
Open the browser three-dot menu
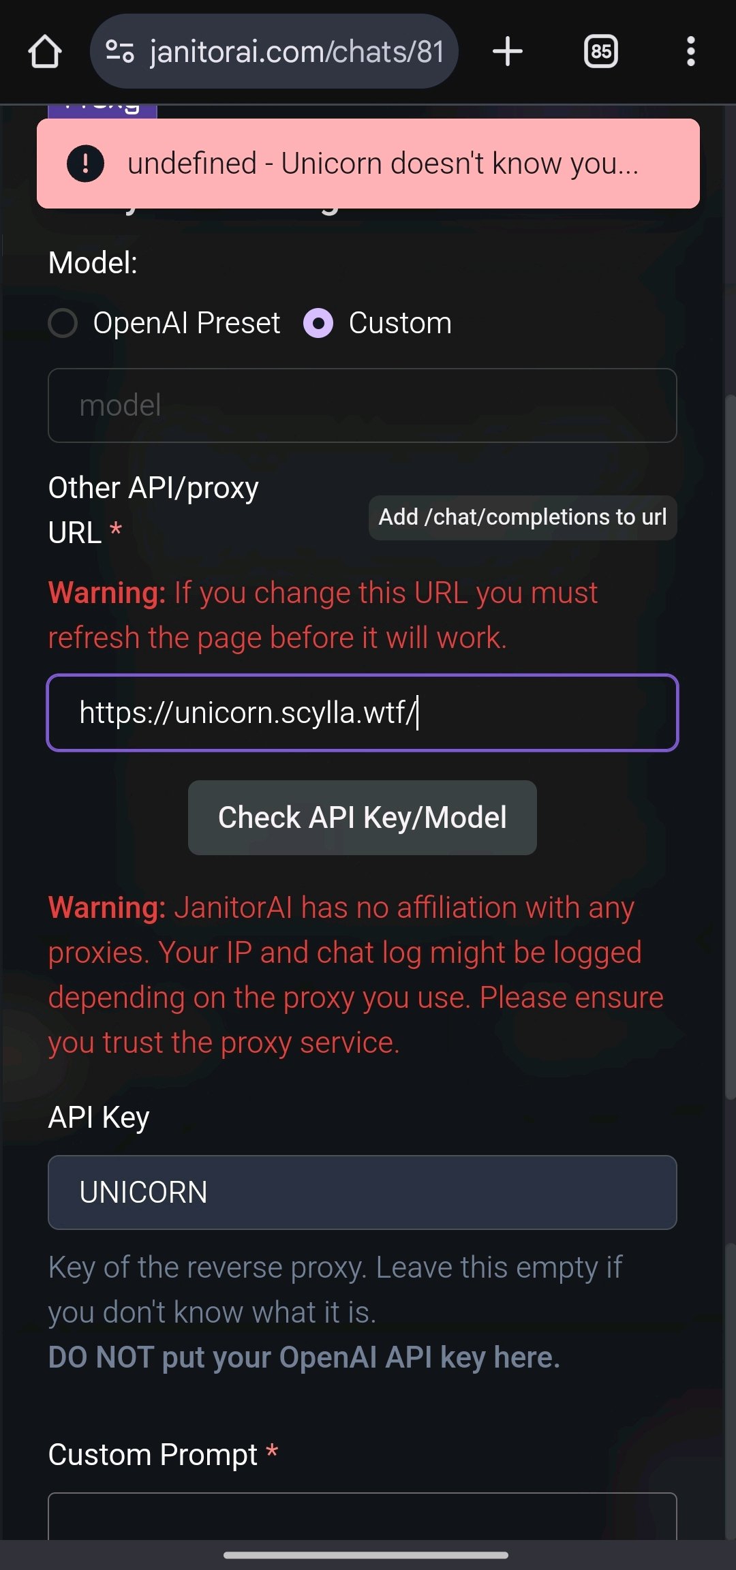pos(691,52)
